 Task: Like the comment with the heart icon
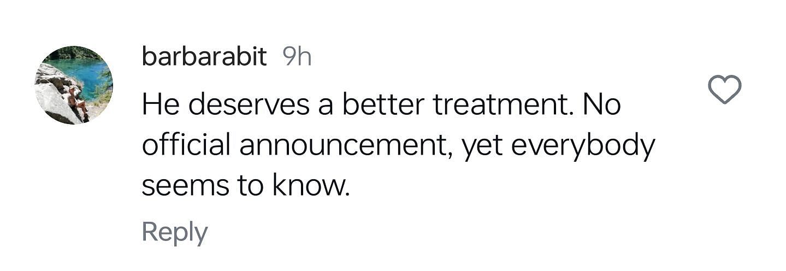pos(724,90)
